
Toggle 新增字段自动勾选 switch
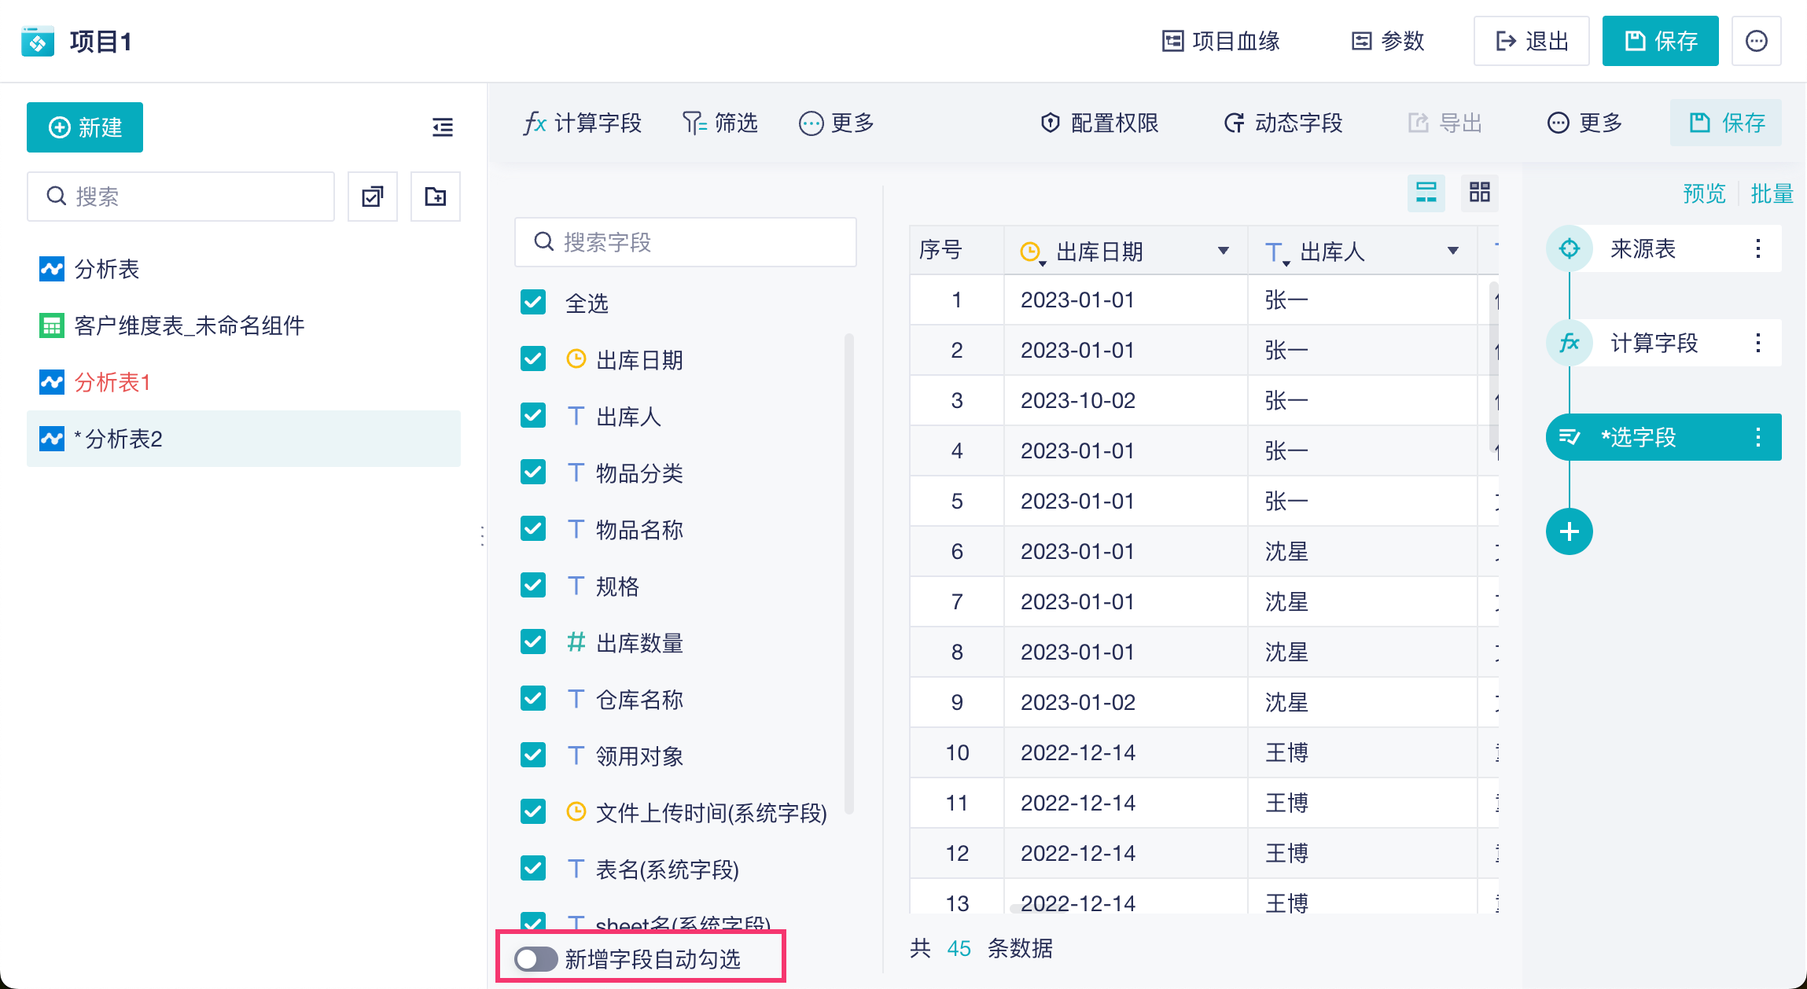coord(535,958)
